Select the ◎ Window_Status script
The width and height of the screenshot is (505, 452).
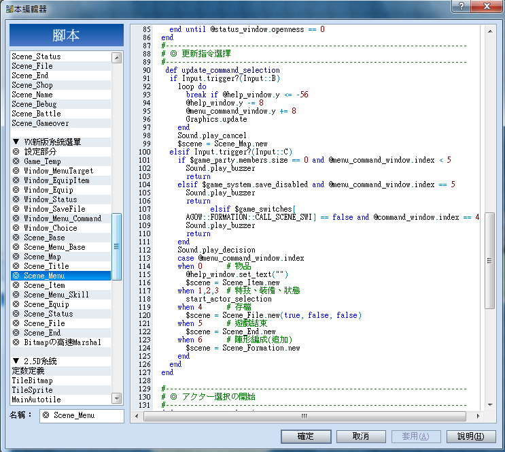[61, 199]
